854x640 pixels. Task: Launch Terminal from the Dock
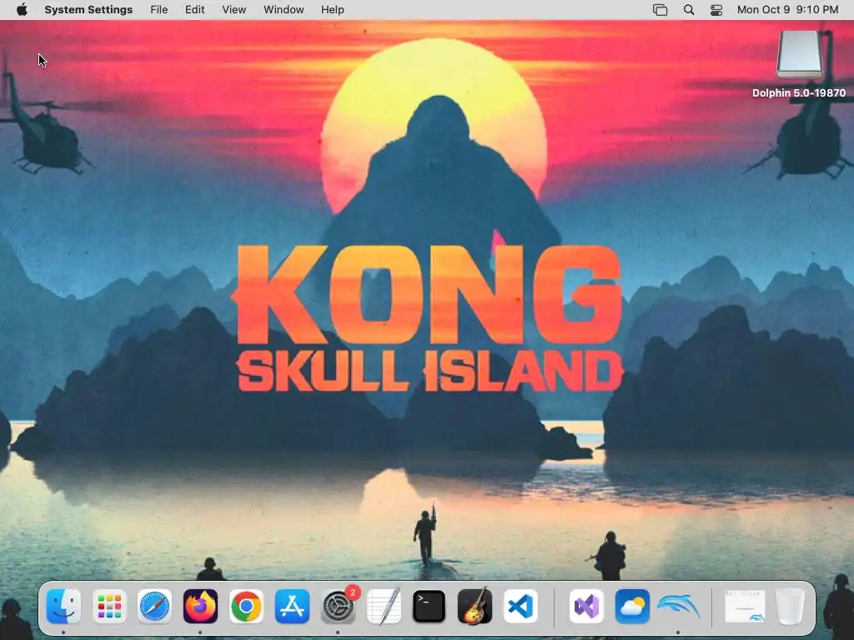(x=430, y=606)
